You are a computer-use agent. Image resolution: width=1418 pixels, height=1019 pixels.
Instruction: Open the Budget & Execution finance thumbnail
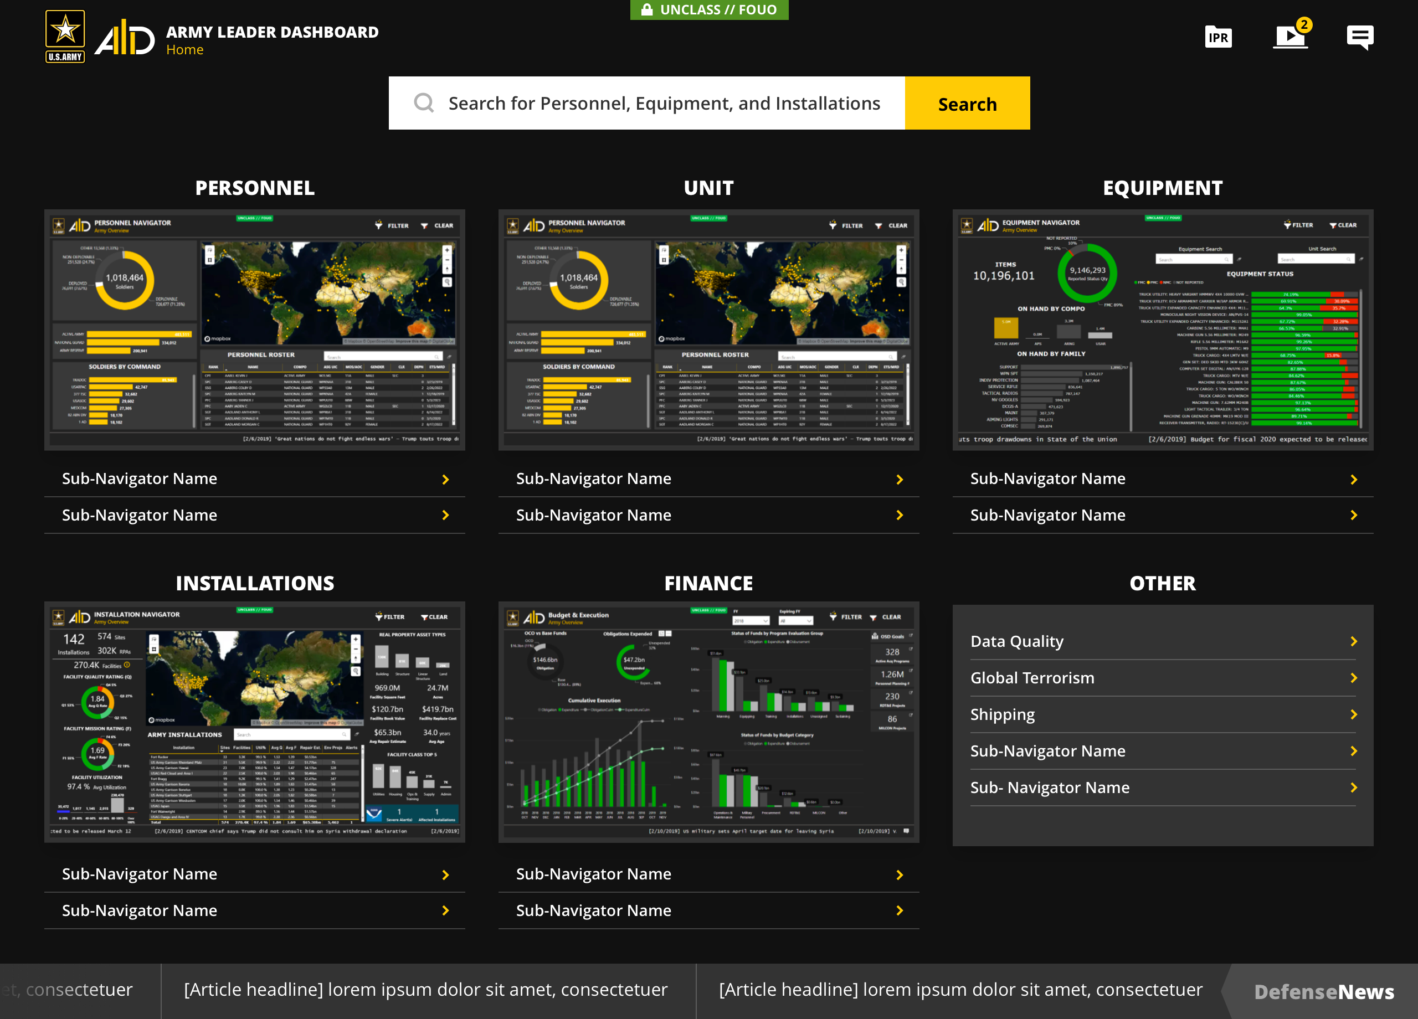point(708,722)
